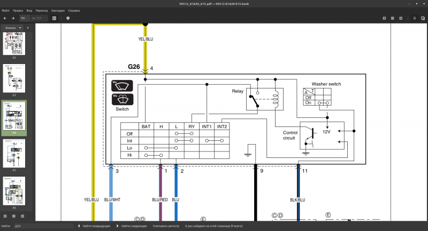Toggle the Учитывать регистр option
Screen dimensions: 428x231
point(166,226)
